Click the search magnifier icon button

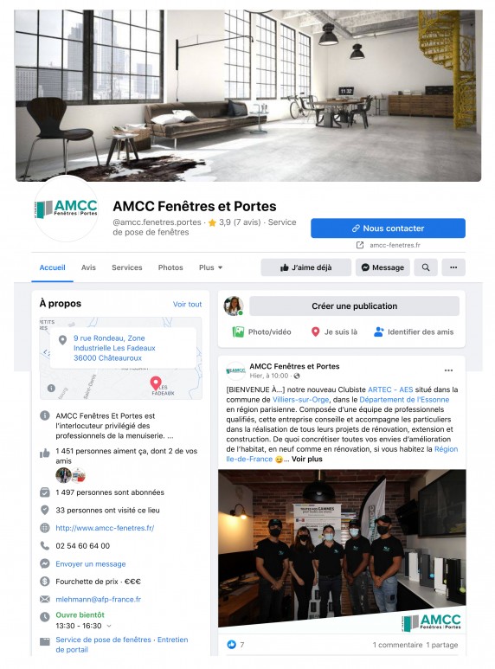pos(426,267)
